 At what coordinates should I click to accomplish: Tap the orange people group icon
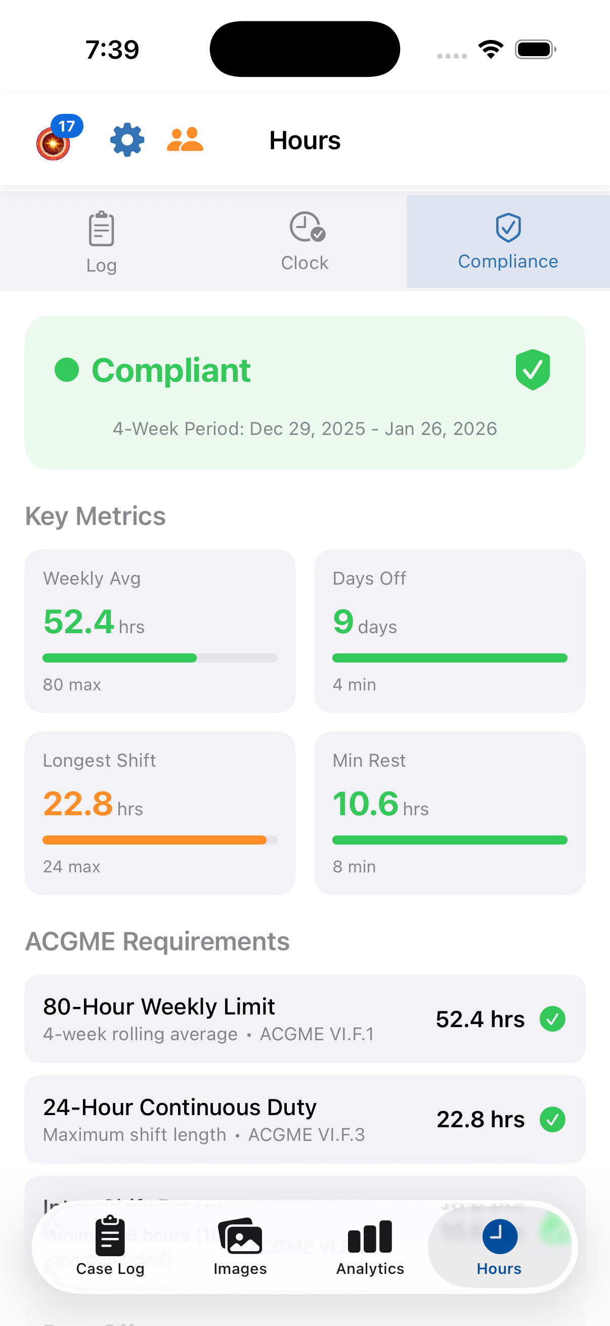coord(185,140)
